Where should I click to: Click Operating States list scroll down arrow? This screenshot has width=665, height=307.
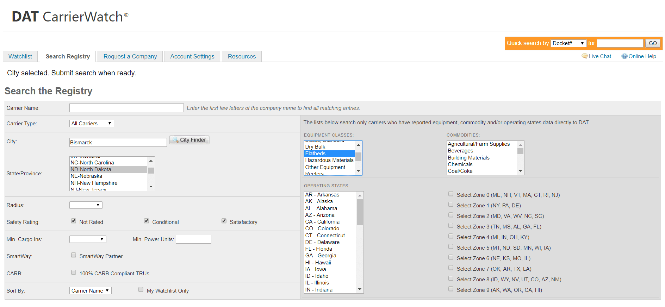tap(360, 289)
